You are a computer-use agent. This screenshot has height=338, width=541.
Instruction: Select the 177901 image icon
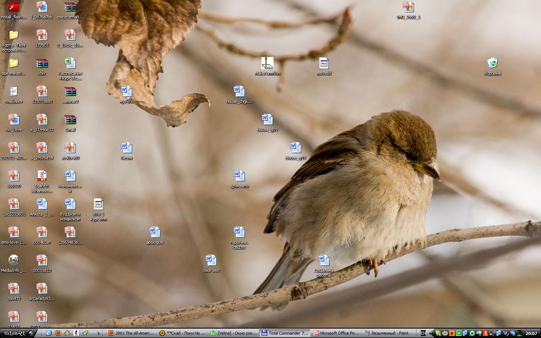(42, 38)
